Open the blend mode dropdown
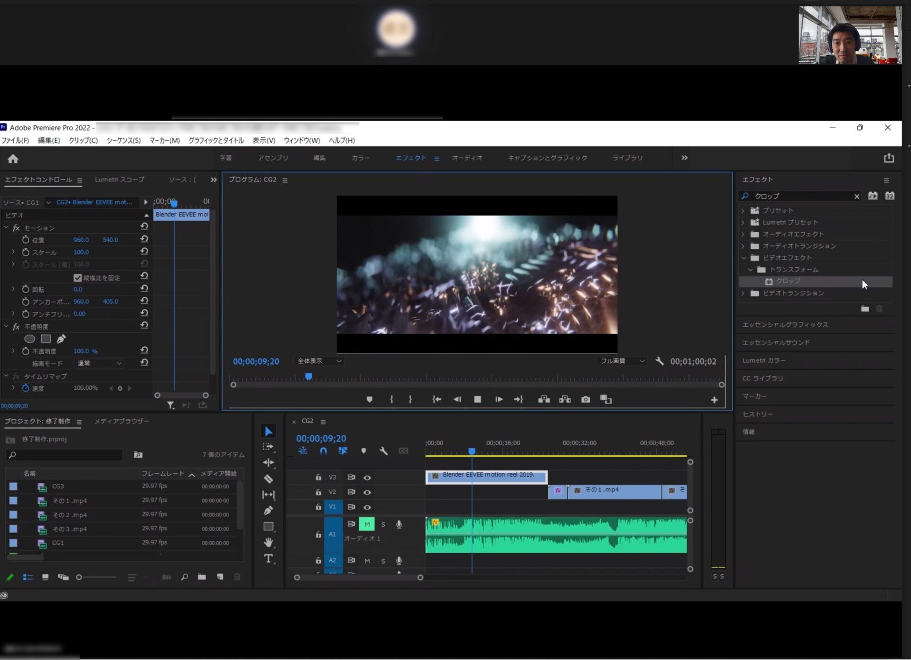This screenshot has height=660, width=911. pos(99,363)
